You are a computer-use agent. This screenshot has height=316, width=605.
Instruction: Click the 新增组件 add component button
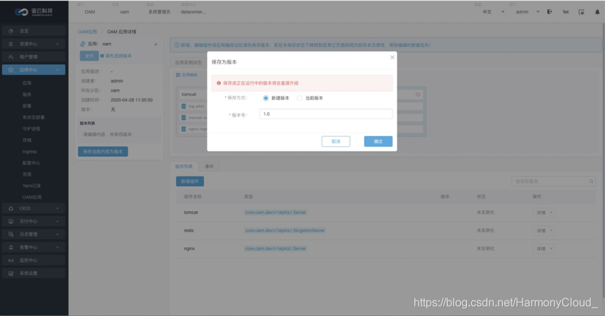click(190, 182)
